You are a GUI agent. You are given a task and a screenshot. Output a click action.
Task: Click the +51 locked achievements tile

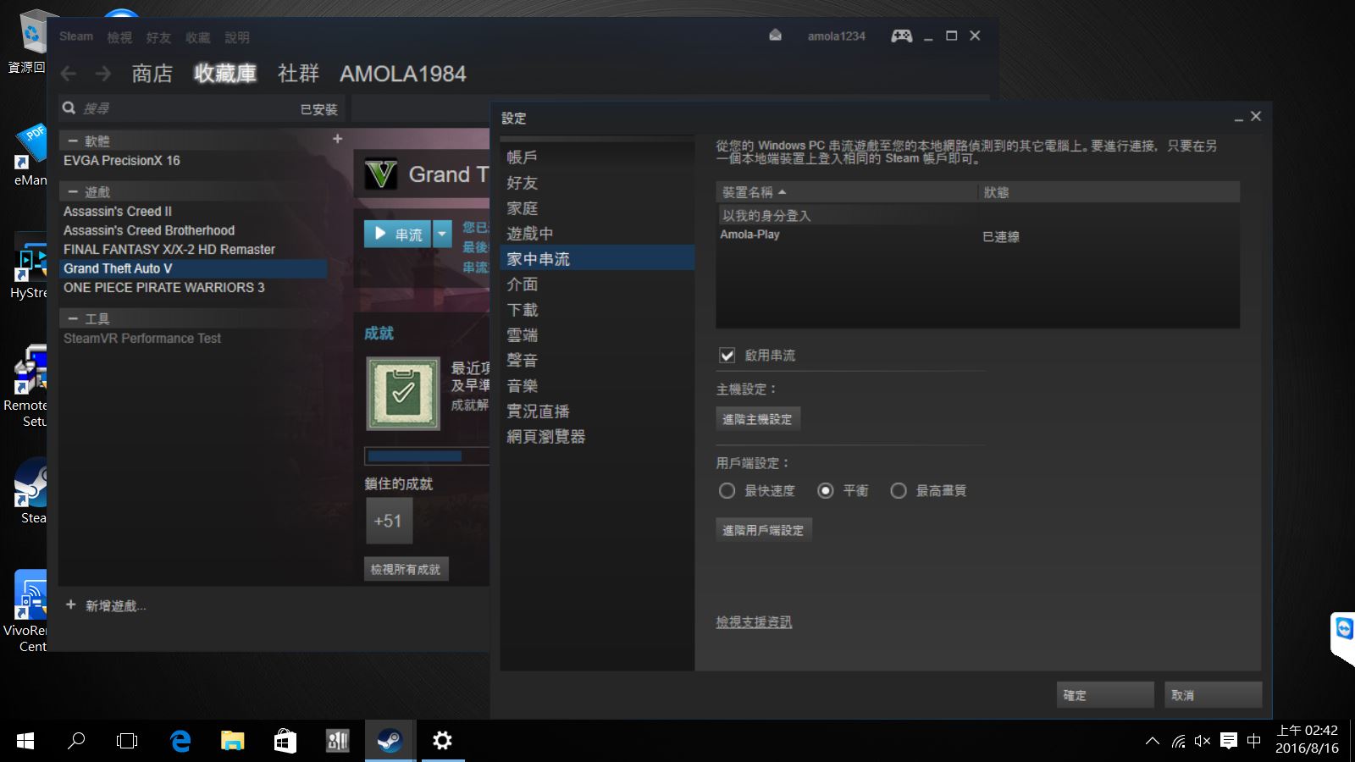coord(389,521)
